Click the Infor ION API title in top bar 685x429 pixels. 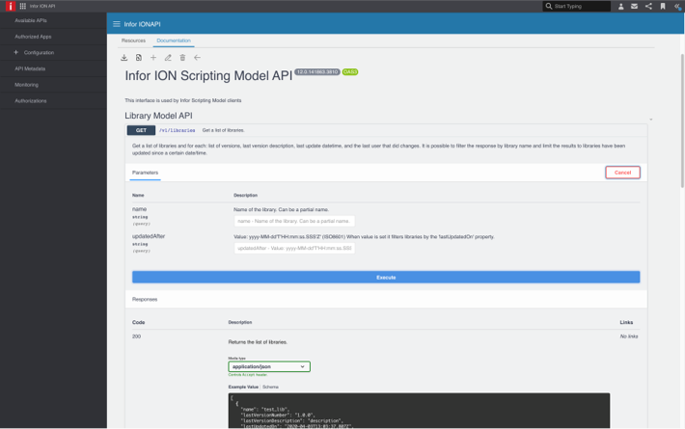click(42, 6)
